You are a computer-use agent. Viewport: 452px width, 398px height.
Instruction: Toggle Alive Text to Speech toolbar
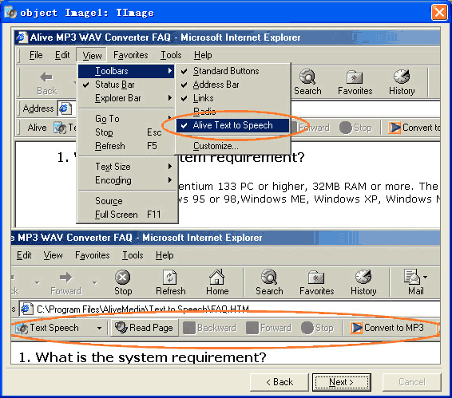click(233, 125)
